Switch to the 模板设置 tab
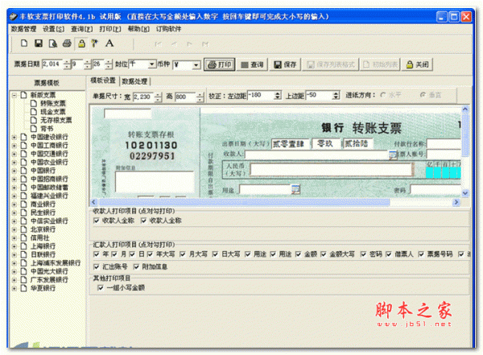Viewport: 483px width, 355px height. pyautogui.click(x=103, y=80)
